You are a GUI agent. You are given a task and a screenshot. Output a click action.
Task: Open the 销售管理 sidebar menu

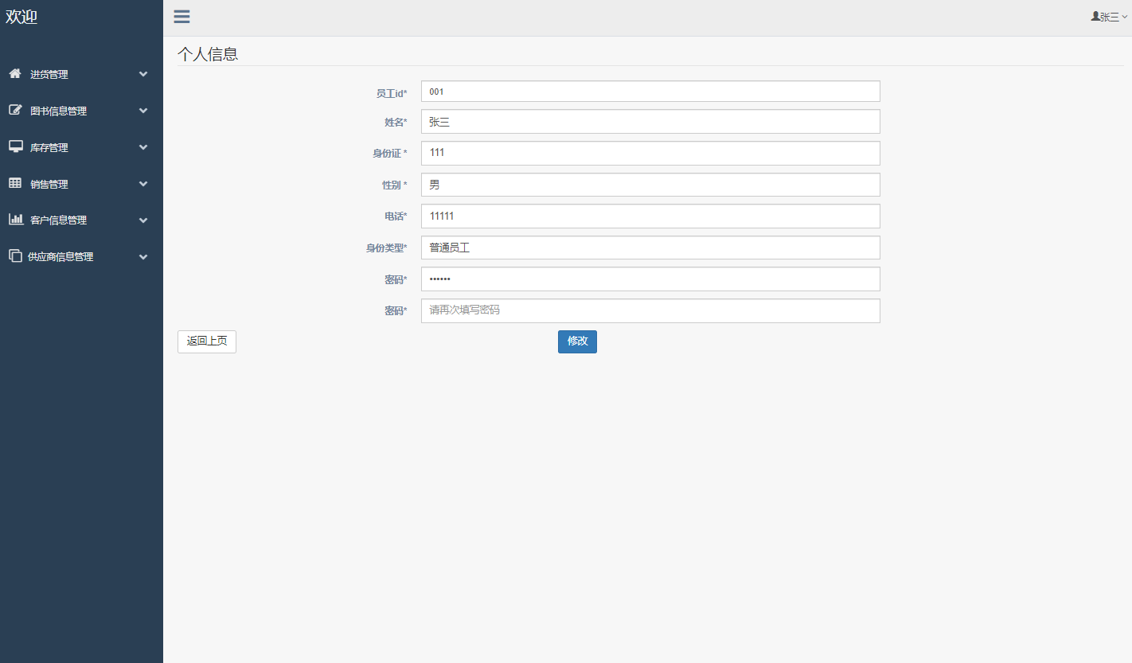[x=81, y=184]
